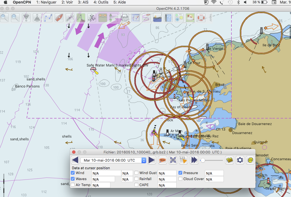Enable the CAPE checkbox
This screenshot has width=291, height=197.
tap(136, 185)
